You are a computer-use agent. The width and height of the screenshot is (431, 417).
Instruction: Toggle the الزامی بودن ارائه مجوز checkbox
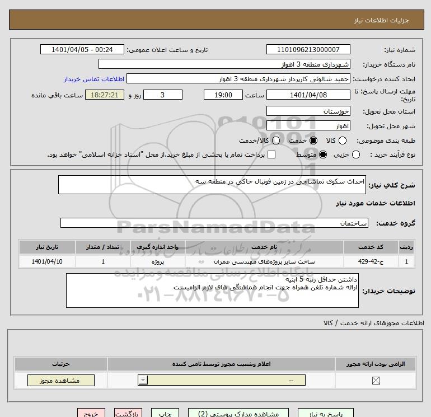point(376,381)
